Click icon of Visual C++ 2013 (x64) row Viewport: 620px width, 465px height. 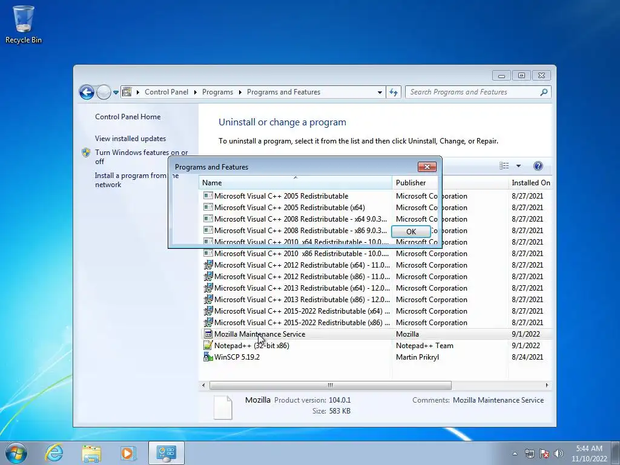click(208, 288)
